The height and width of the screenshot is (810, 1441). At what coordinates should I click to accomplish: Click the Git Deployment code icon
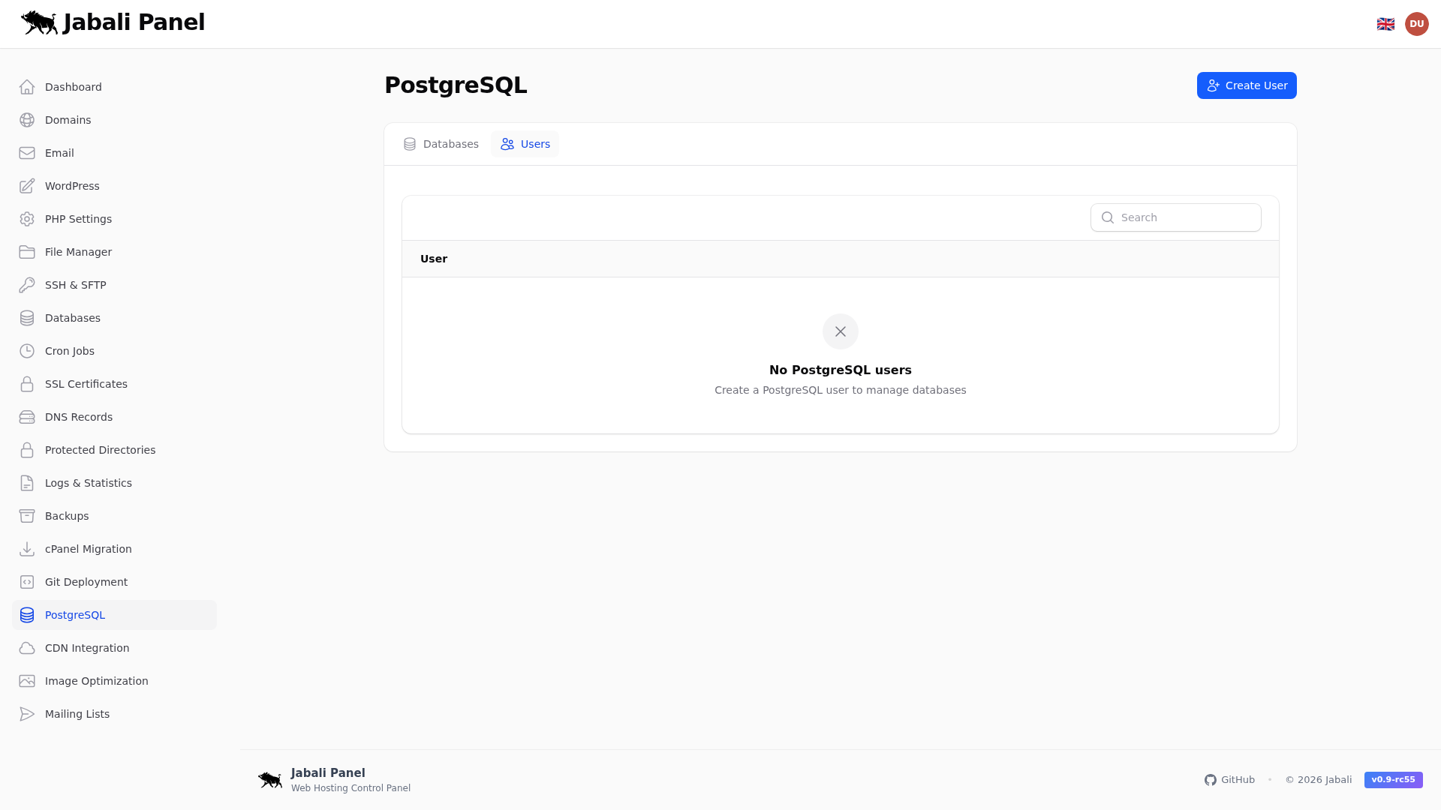[27, 582]
